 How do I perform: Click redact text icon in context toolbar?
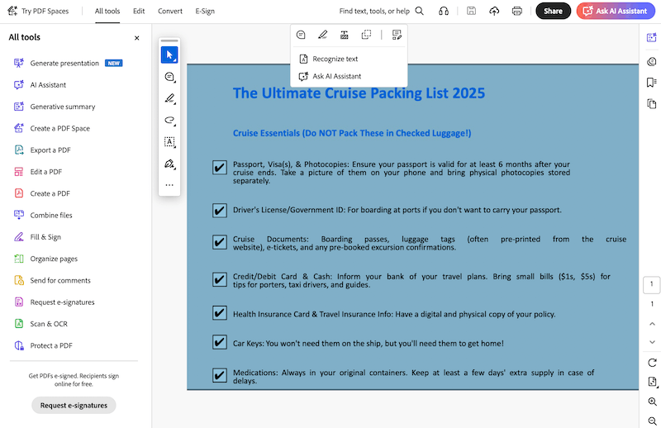tap(345, 35)
